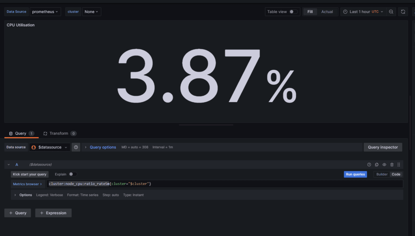Click the Step: auto option text
The width and height of the screenshot is (415, 236).
tap(111, 195)
